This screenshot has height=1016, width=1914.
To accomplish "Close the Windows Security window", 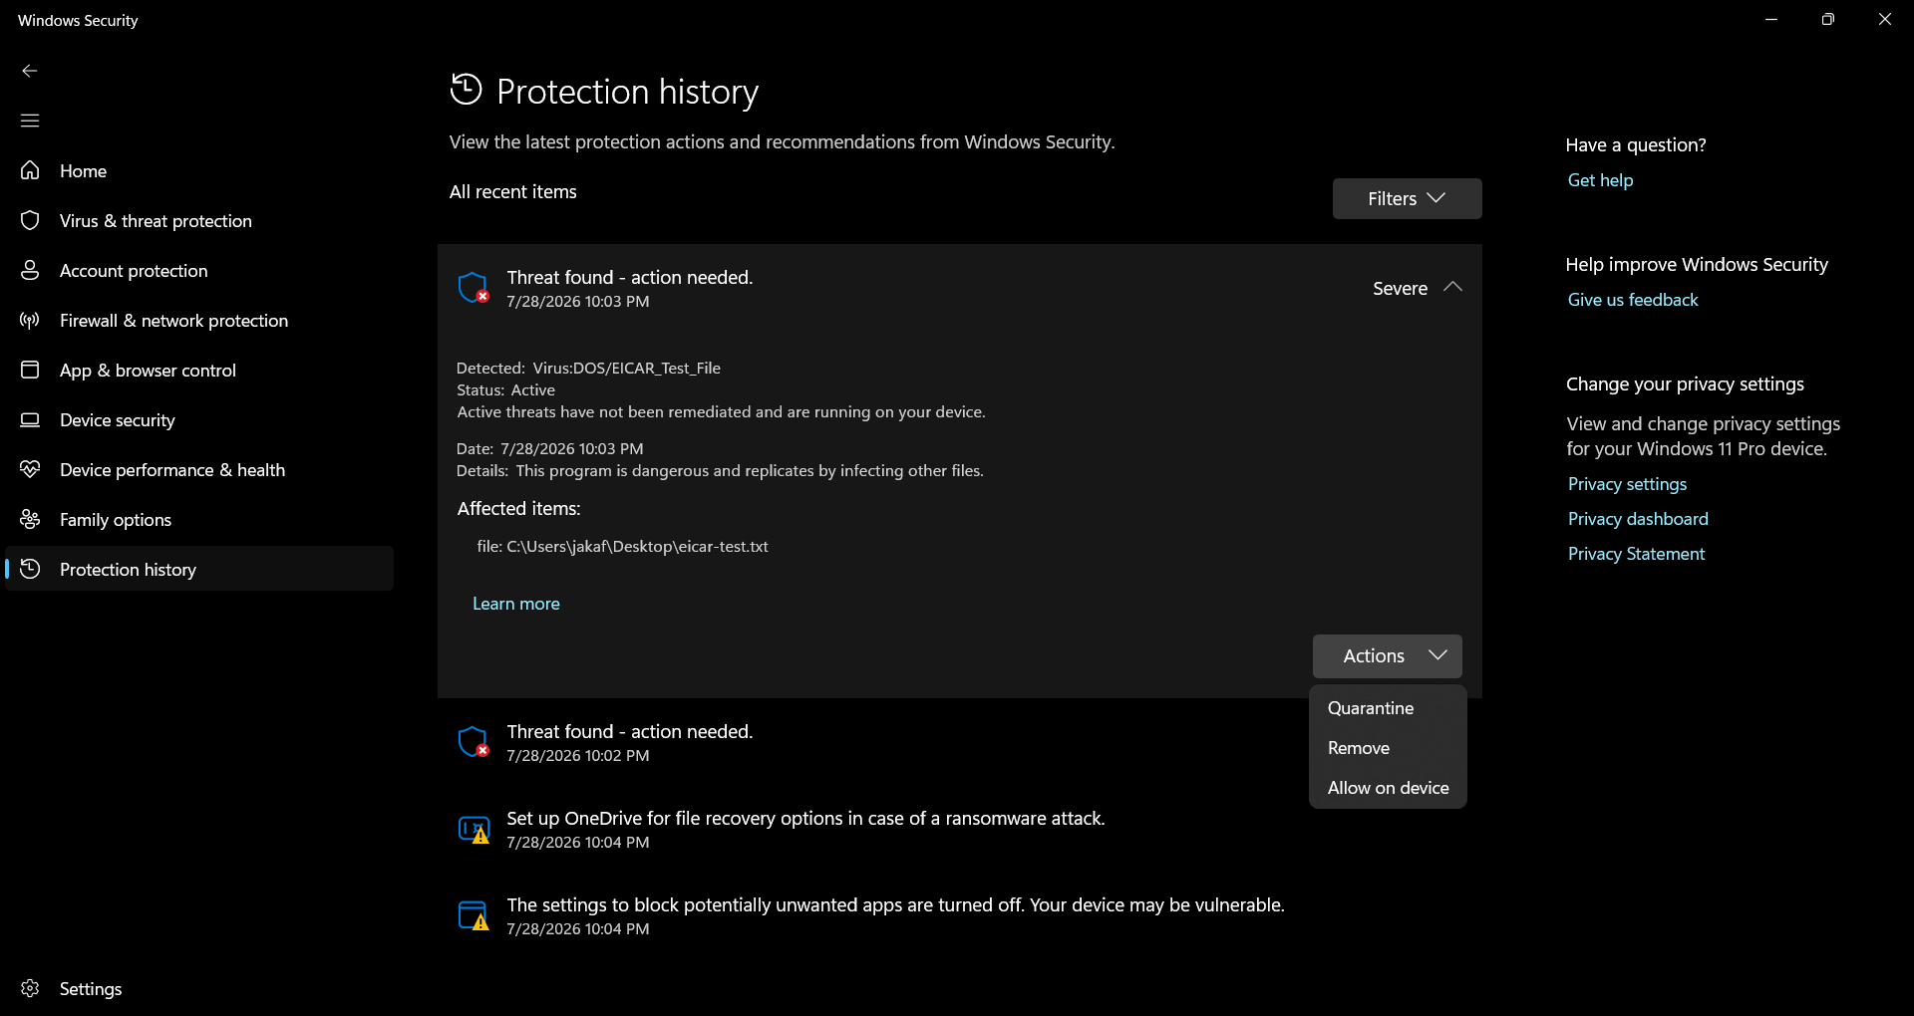I will (x=1884, y=20).
